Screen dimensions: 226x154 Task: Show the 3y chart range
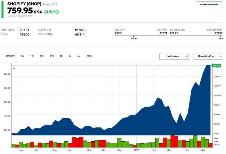(x=70, y=56)
